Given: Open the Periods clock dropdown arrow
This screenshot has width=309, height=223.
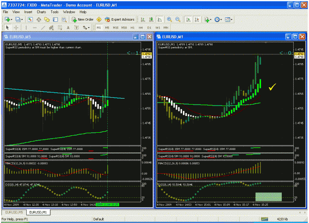Looking at the screenshot, I should pyautogui.click(x=221, y=20).
